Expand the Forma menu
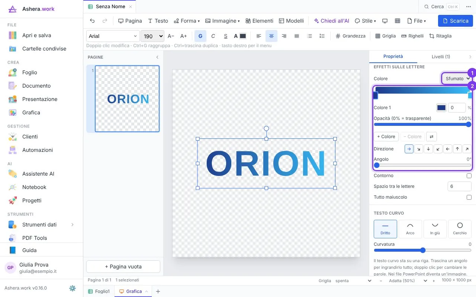Image resolution: width=476 pixels, height=297 pixels. tap(187, 21)
